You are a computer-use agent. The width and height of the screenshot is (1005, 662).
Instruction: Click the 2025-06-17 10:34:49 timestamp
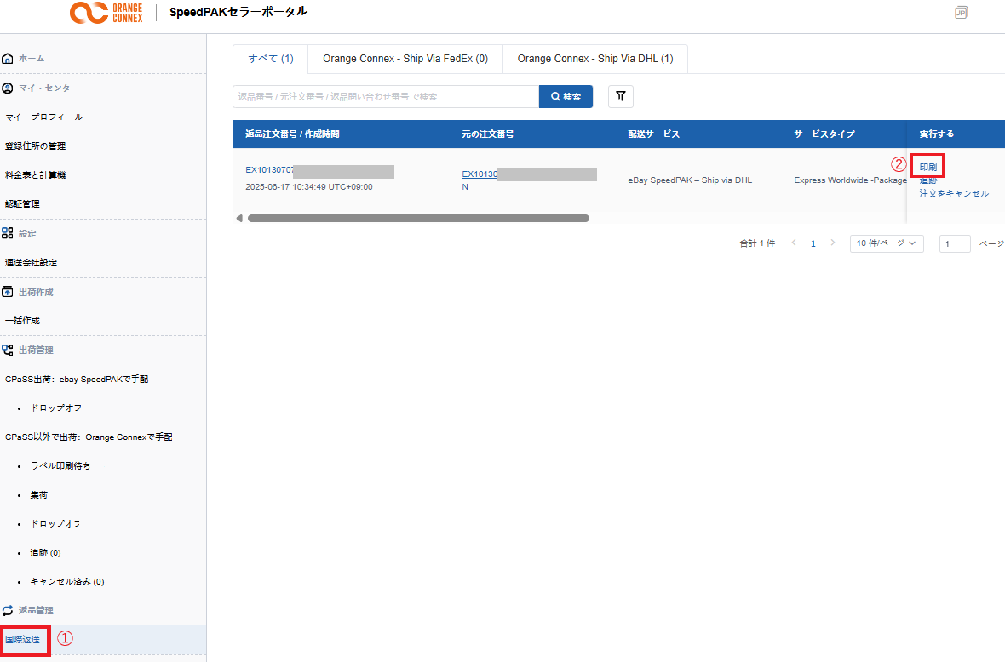point(309,187)
